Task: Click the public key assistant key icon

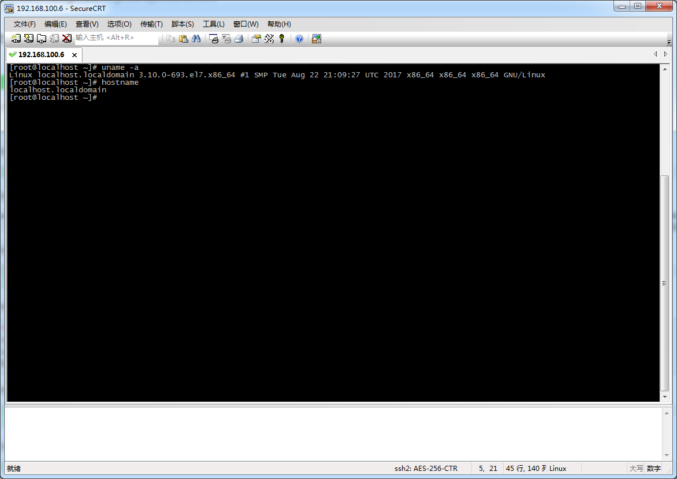Action: 281,39
